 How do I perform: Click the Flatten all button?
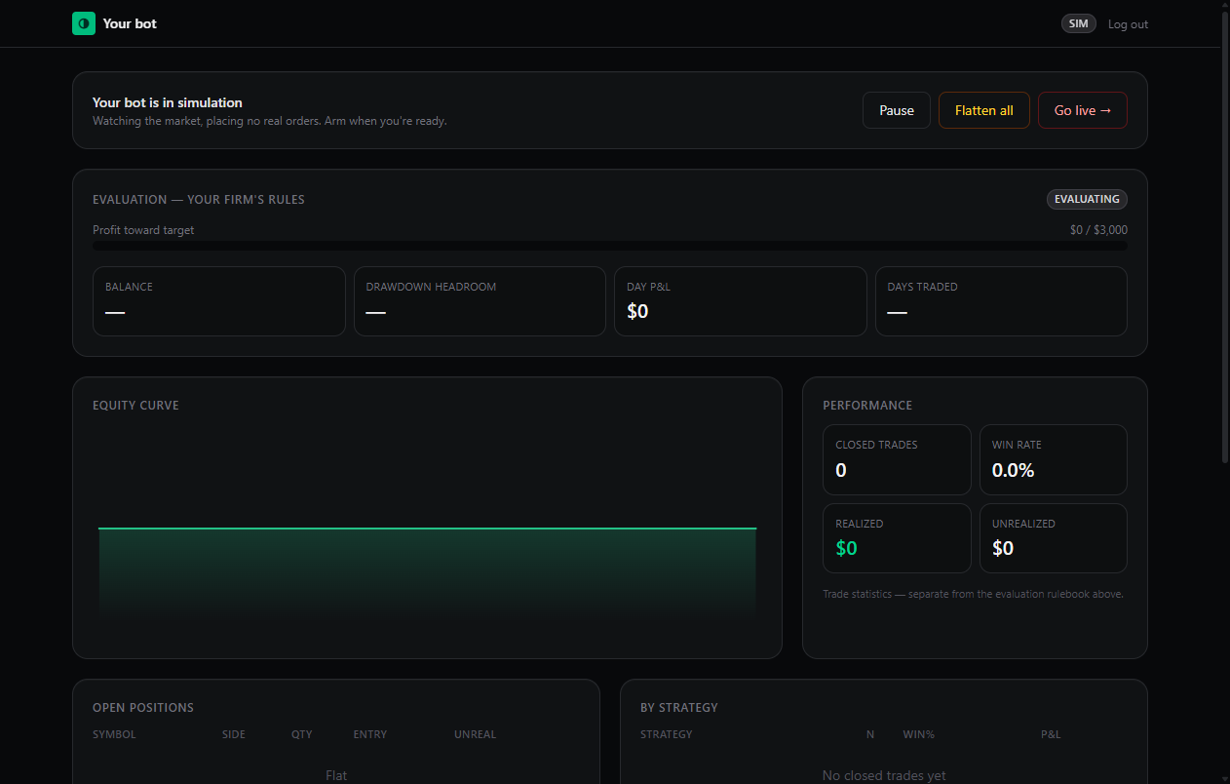coord(984,110)
